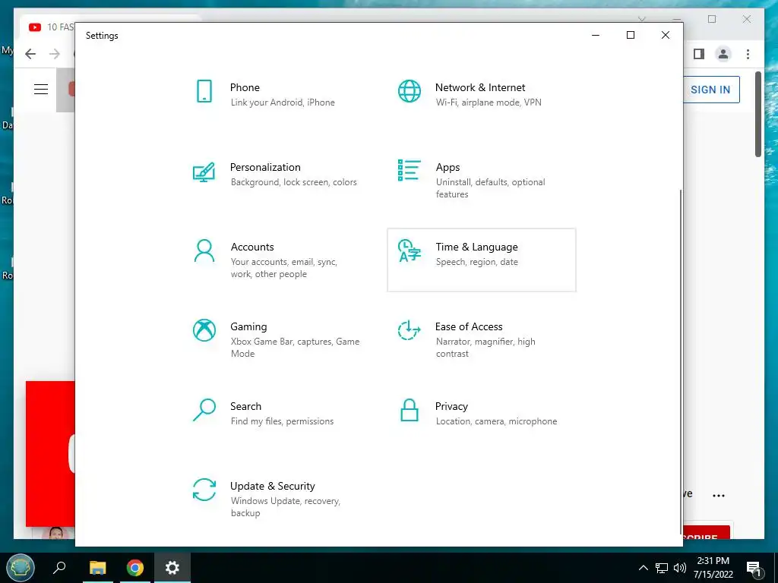Open the taskbar clock and date

click(x=713, y=568)
